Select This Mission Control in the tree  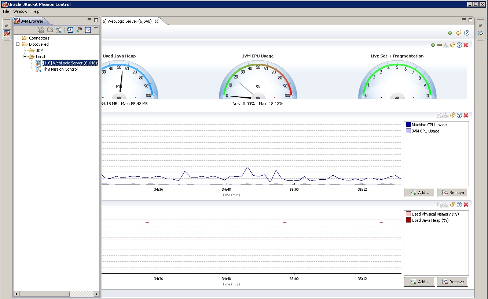[x=60, y=69]
